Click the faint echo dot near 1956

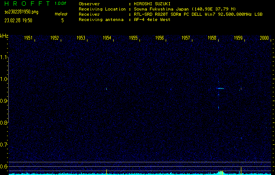click(x=171, y=89)
